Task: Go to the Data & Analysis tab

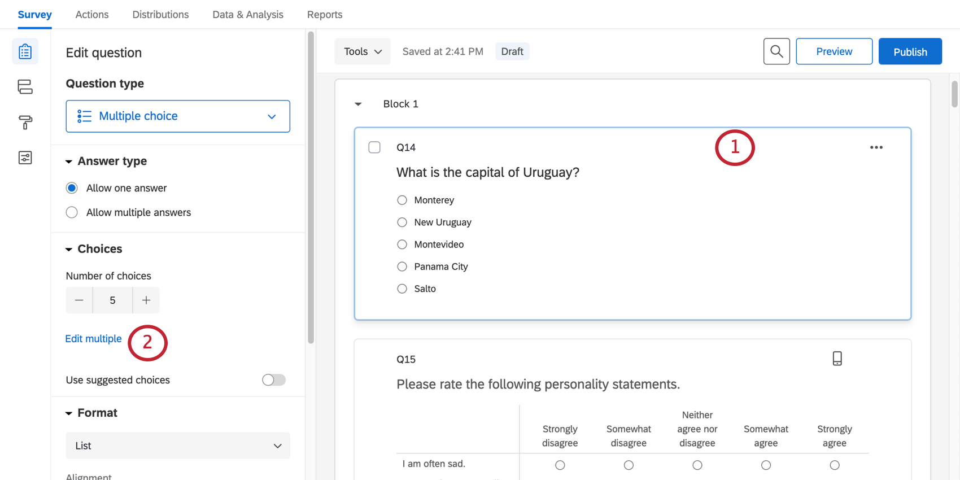Action: pyautogui.click(x=248, y=15)
